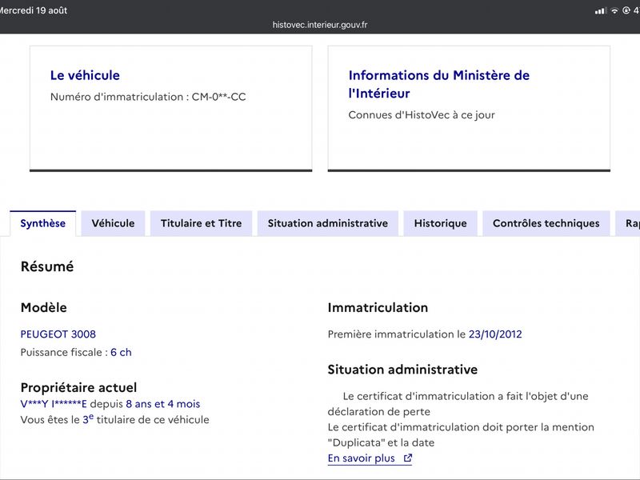
Task: Open the Contrôles techniques tab
Action: point(546,223)
